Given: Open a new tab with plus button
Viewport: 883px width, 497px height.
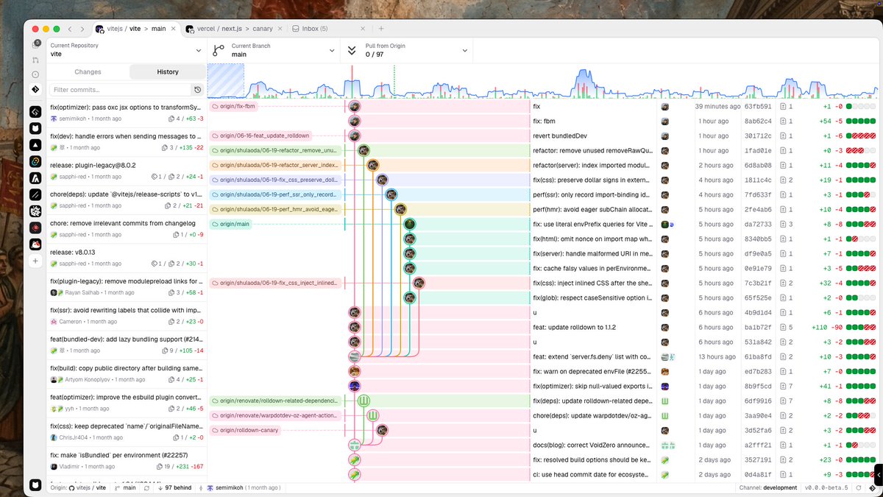Looking at the screenshot, I should 381,29.
